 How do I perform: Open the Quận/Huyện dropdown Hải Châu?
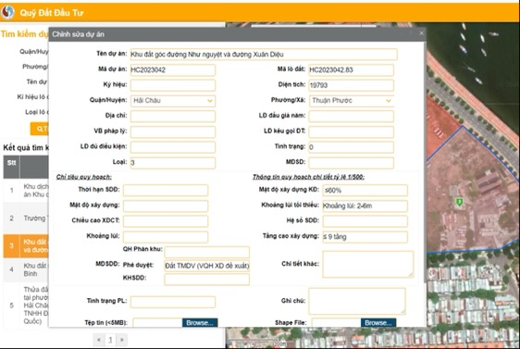172,101
